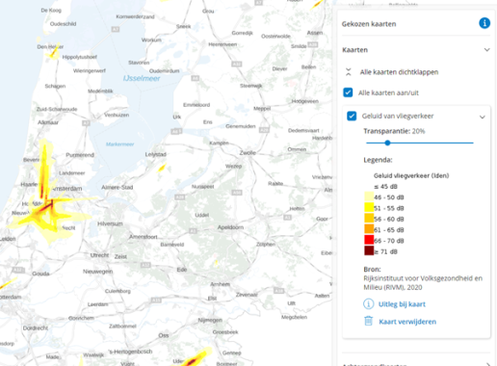
Task: Click the Geluid vliegverkeer (lden) legend title
Action: click(411, 175)
